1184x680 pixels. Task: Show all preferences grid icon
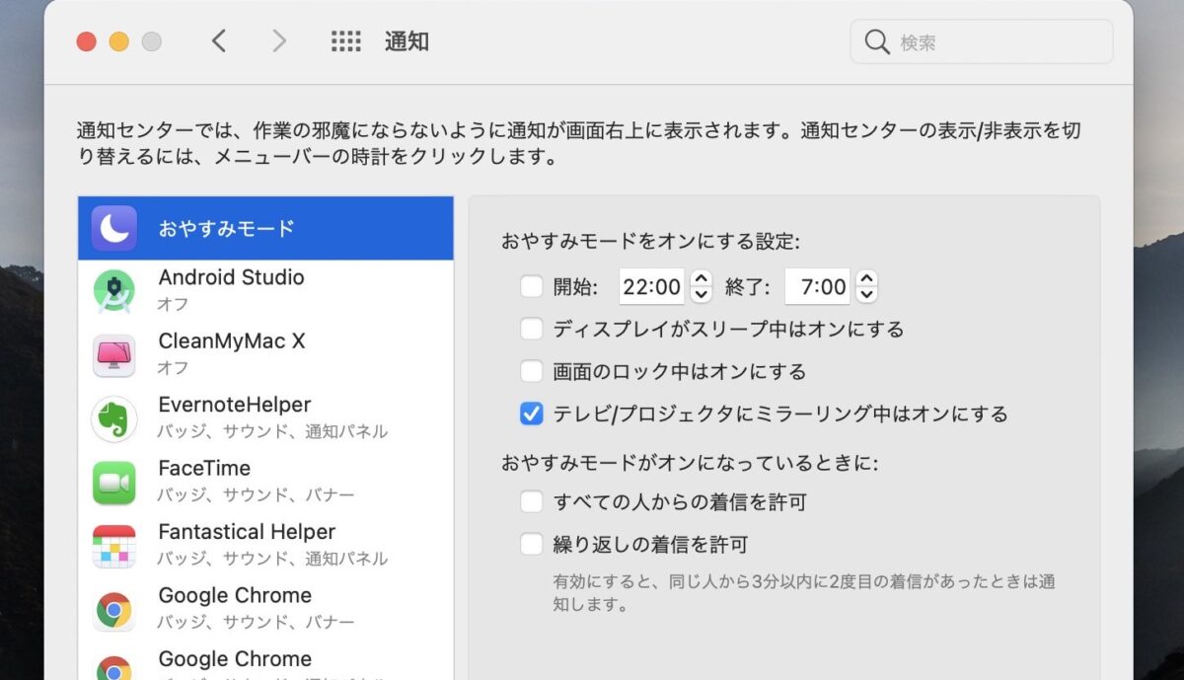click(x=345, y=41)
